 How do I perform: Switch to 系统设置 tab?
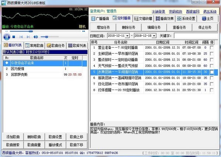186,19
